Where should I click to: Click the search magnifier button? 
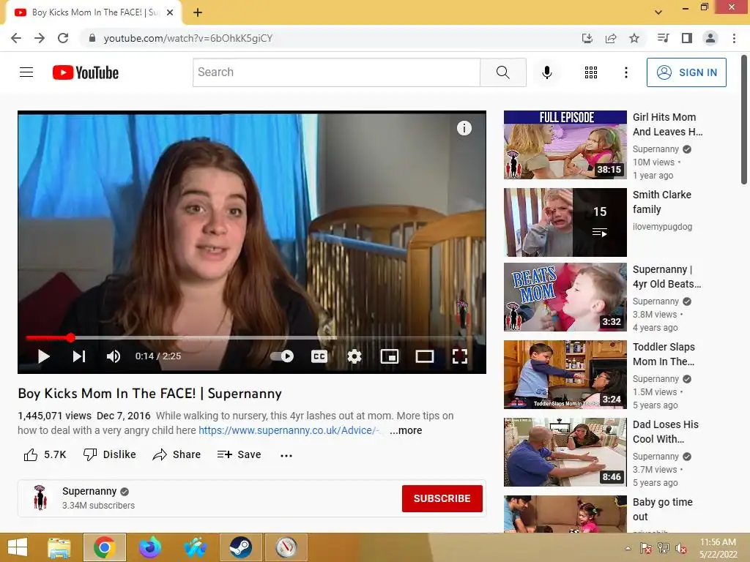(x=502, y=72)
